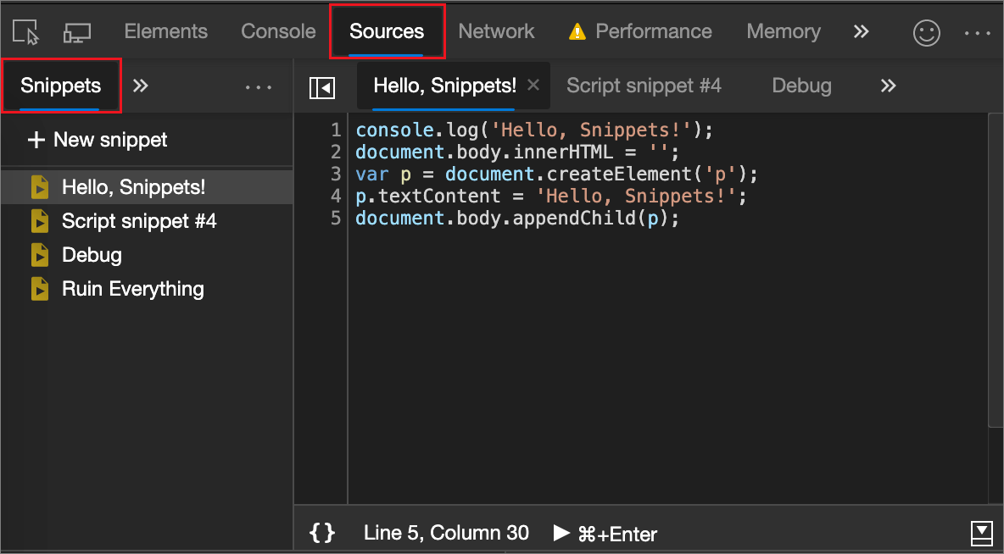Switch to the Console panel
The width and height of the screenshot is (1004, 554).
point(277,31)
